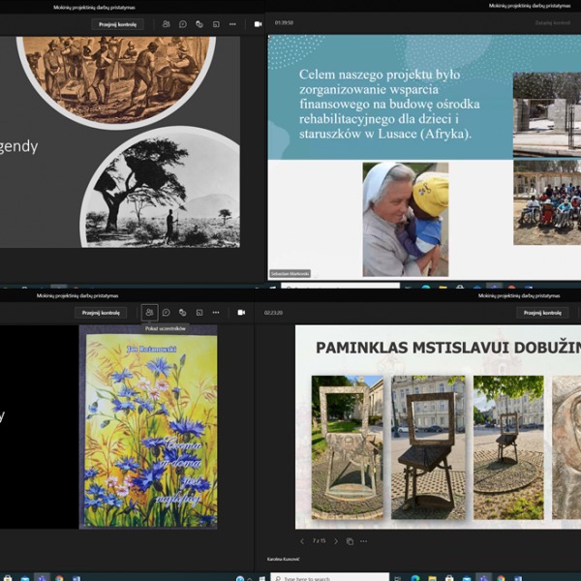Screen dimensions: 581x581
Task: Open chat in bottom-left meeting window
Action: tap(167, 313)
